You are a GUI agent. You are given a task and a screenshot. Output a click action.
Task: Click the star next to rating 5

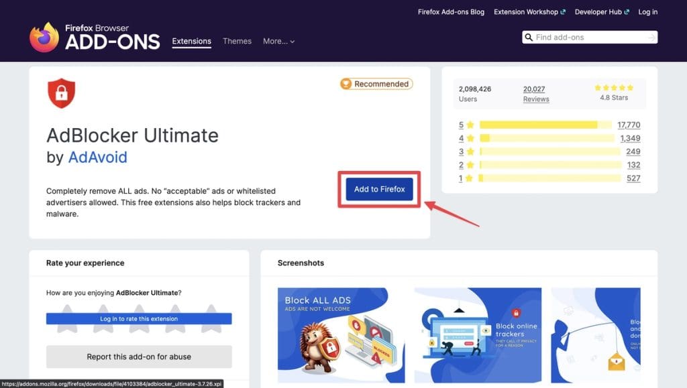click(470, 125)
